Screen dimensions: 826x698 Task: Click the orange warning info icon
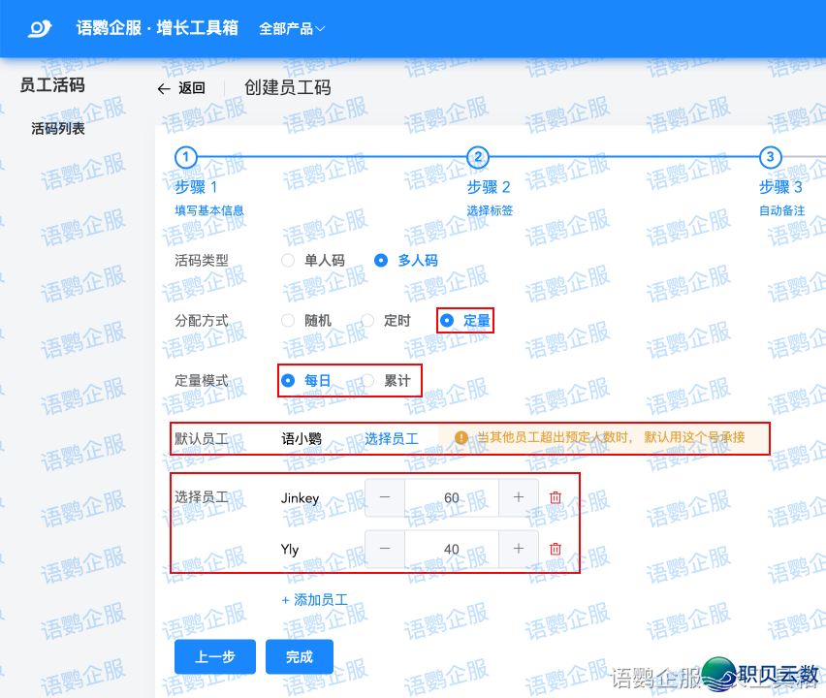click(x=461, y=438)
